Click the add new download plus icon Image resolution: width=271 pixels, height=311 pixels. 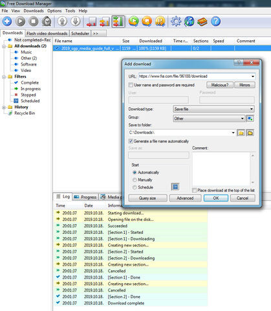[7, 21]
